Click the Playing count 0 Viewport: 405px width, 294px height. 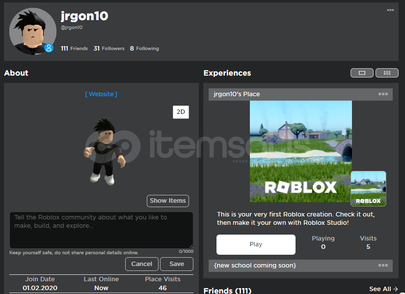tap(323, 247)
